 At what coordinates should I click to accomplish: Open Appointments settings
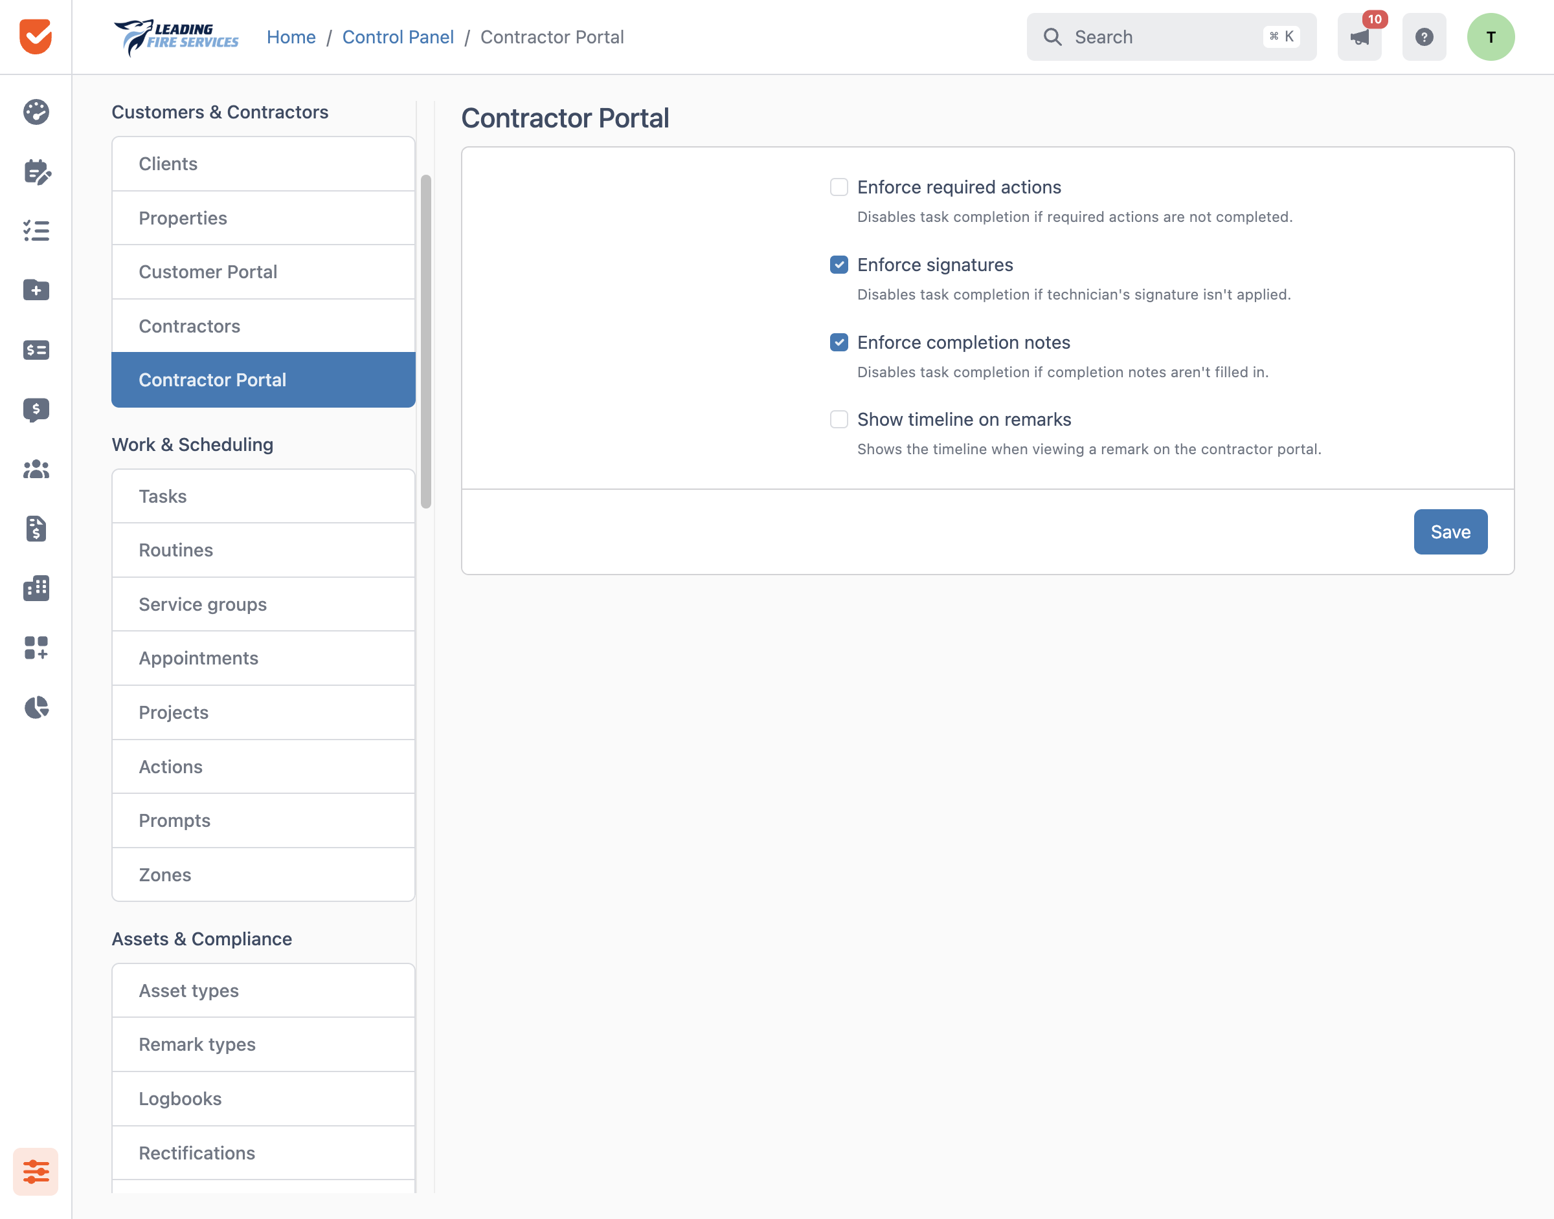pyautogui.click(x=264, y=658)
